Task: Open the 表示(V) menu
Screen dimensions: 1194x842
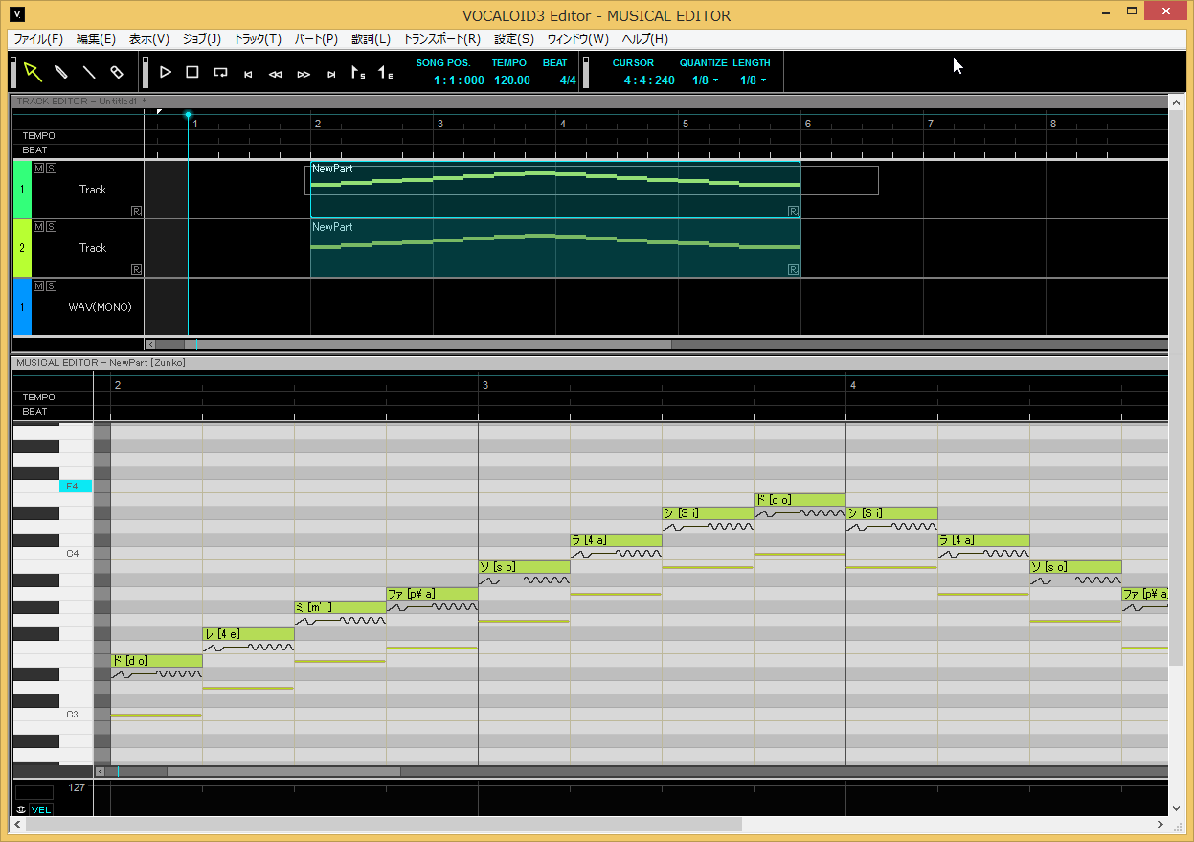Action: 149,39
